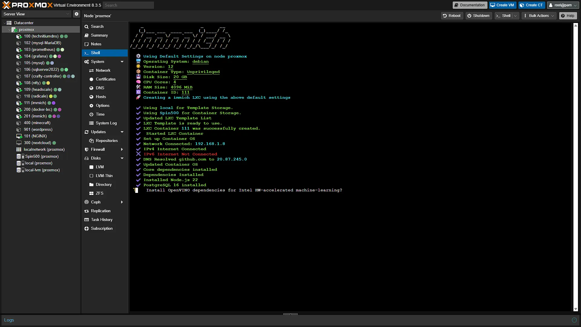Expand the Logs panel
Viewport: 581px width, 327px height.
pyautogui.click(x=574, y=320)
